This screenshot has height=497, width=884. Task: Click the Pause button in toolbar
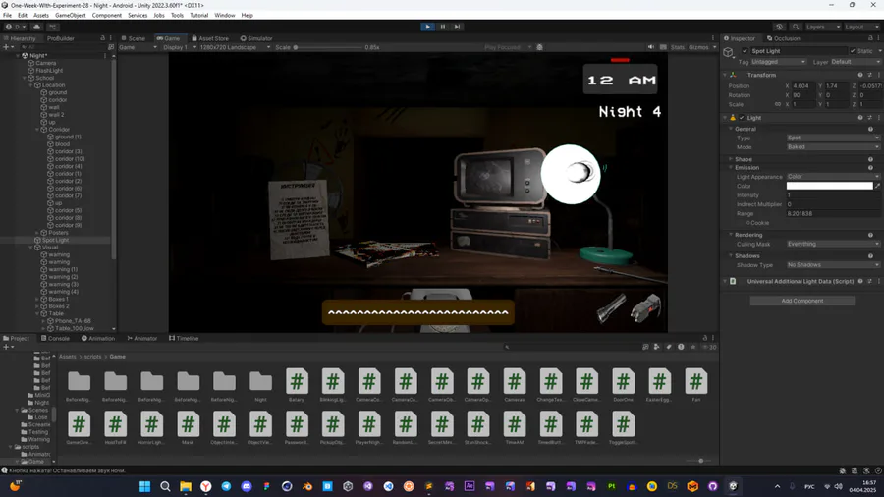pyautogui.click(x=443, y=27)
